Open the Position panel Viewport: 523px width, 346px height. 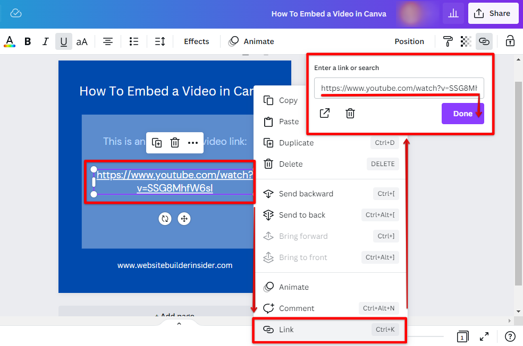[409, 41]
